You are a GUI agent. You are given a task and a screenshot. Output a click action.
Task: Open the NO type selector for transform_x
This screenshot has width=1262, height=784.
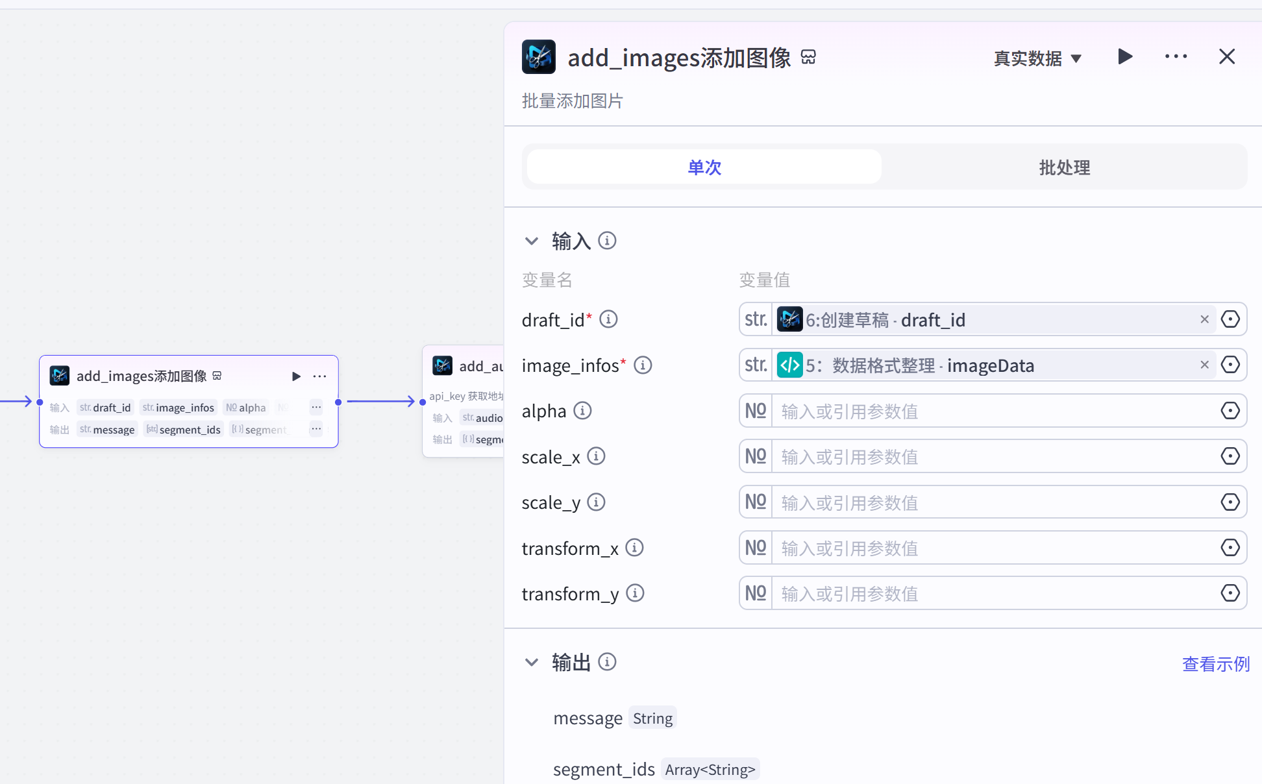(756, 548)
